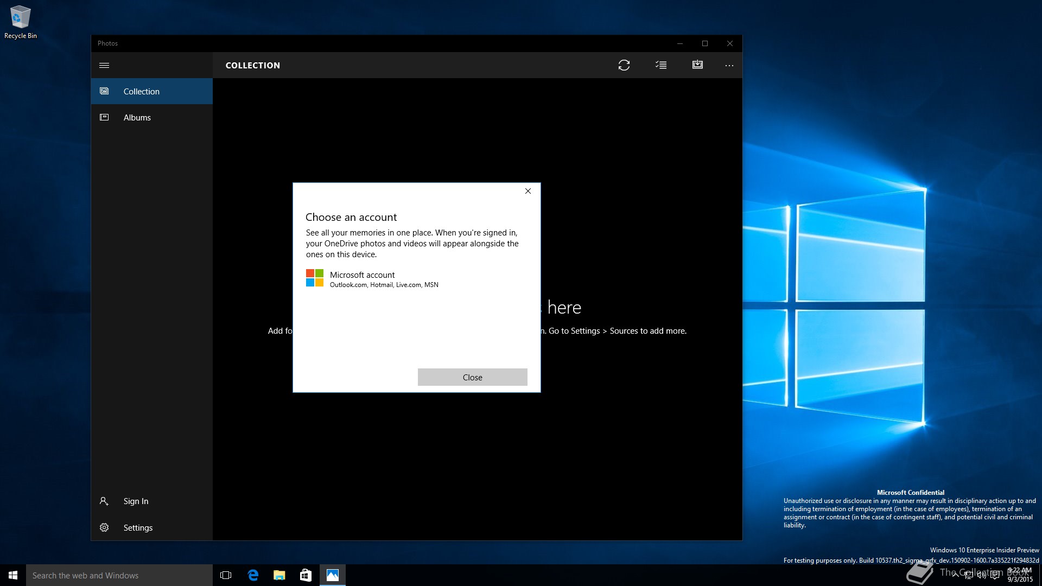This screenshot has width=1042, height=586.
Task: Maximize the Photos window
Action: coord(705,43)
